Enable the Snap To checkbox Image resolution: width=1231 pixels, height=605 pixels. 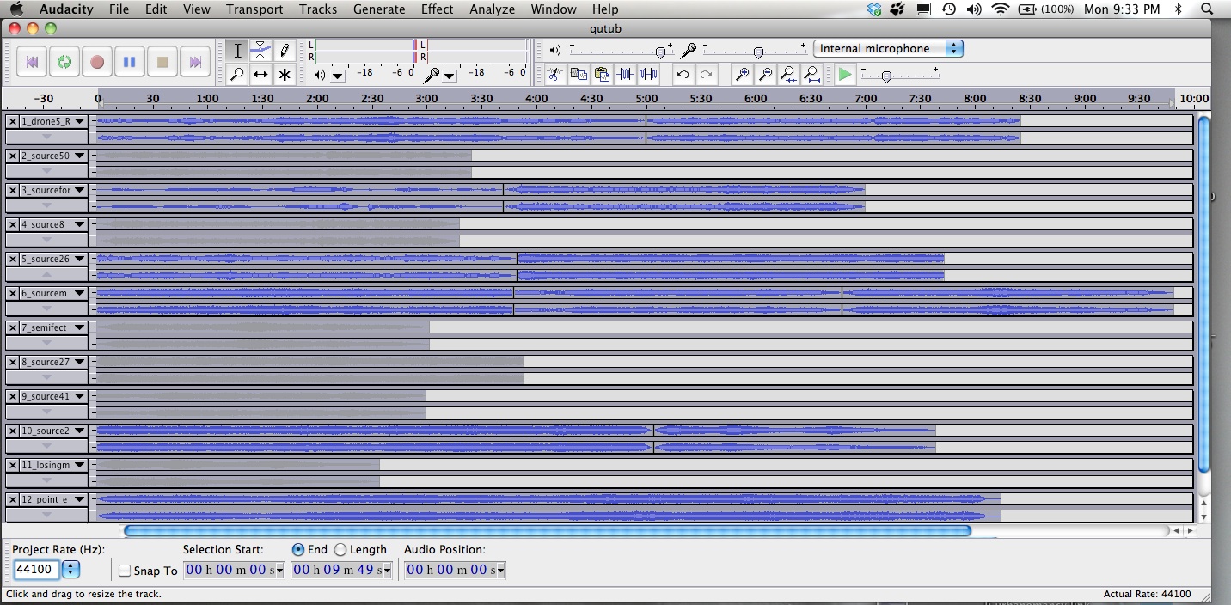click(126, 571)
